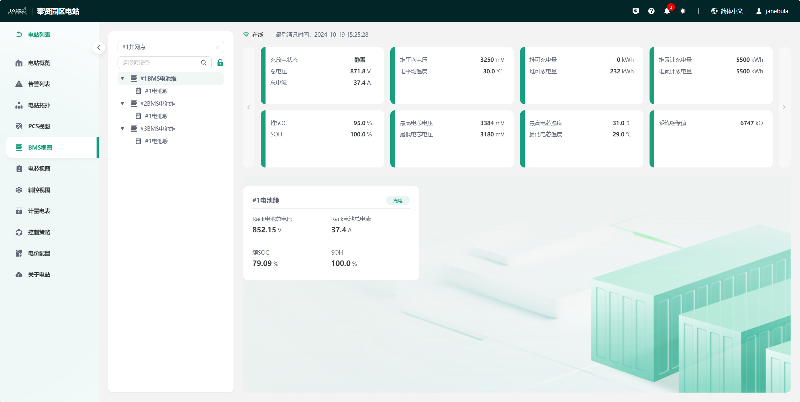Go to 电芯视图 menu item

click(39, 169)
